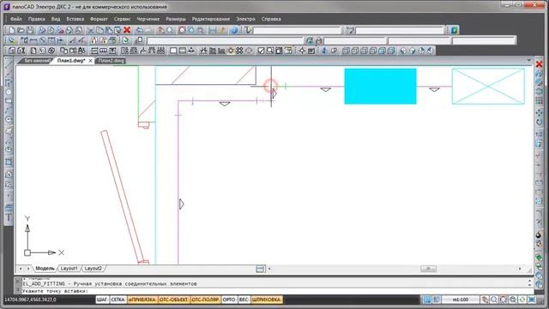This screenshot has width=549, height=309.
Task: Click the zoom magnifier icon in status bar
Action: tap(494, 300)
